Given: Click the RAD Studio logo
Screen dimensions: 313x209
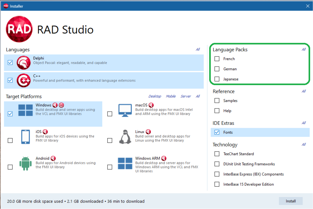Looking at the screenshot, I should tap(19, 29).
